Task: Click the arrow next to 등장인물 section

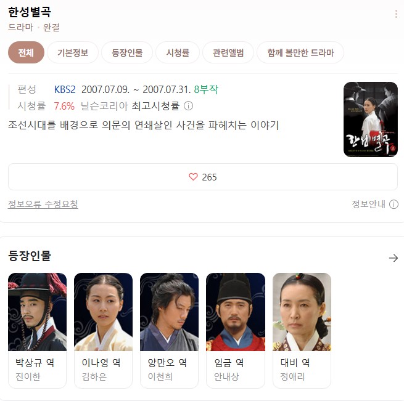Action: coord(394,258)
